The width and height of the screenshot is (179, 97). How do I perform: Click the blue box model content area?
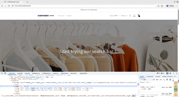(176, 89)
